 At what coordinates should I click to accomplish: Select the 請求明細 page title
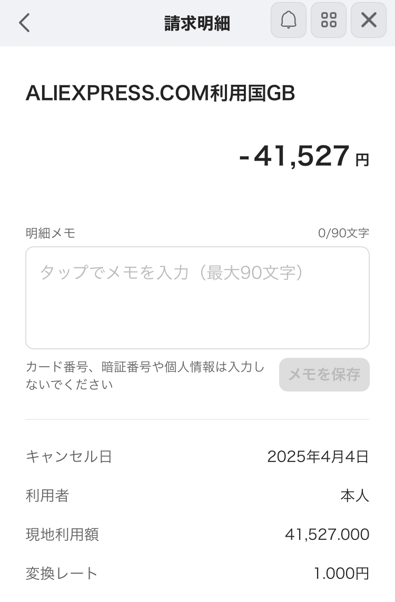[197, 23]
